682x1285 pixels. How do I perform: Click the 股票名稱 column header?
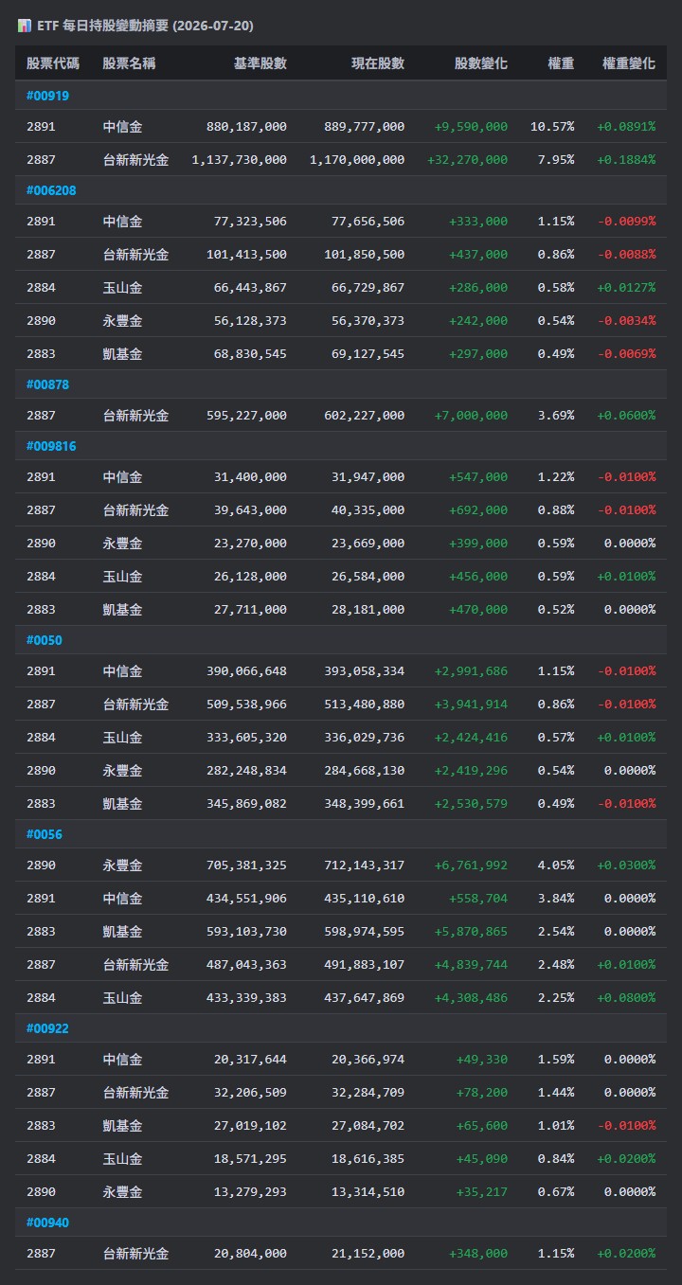[130, 63]
